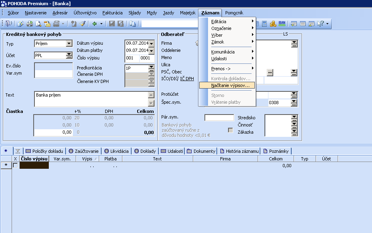Sort by the Firma column header

tap(225, 159)
